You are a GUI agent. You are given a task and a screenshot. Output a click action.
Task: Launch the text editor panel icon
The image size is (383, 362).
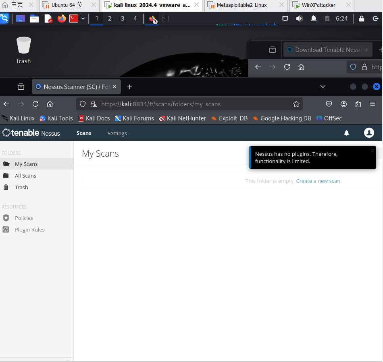[x=48, y=19]
